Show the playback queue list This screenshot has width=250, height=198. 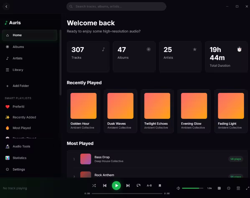pos(238,188)
